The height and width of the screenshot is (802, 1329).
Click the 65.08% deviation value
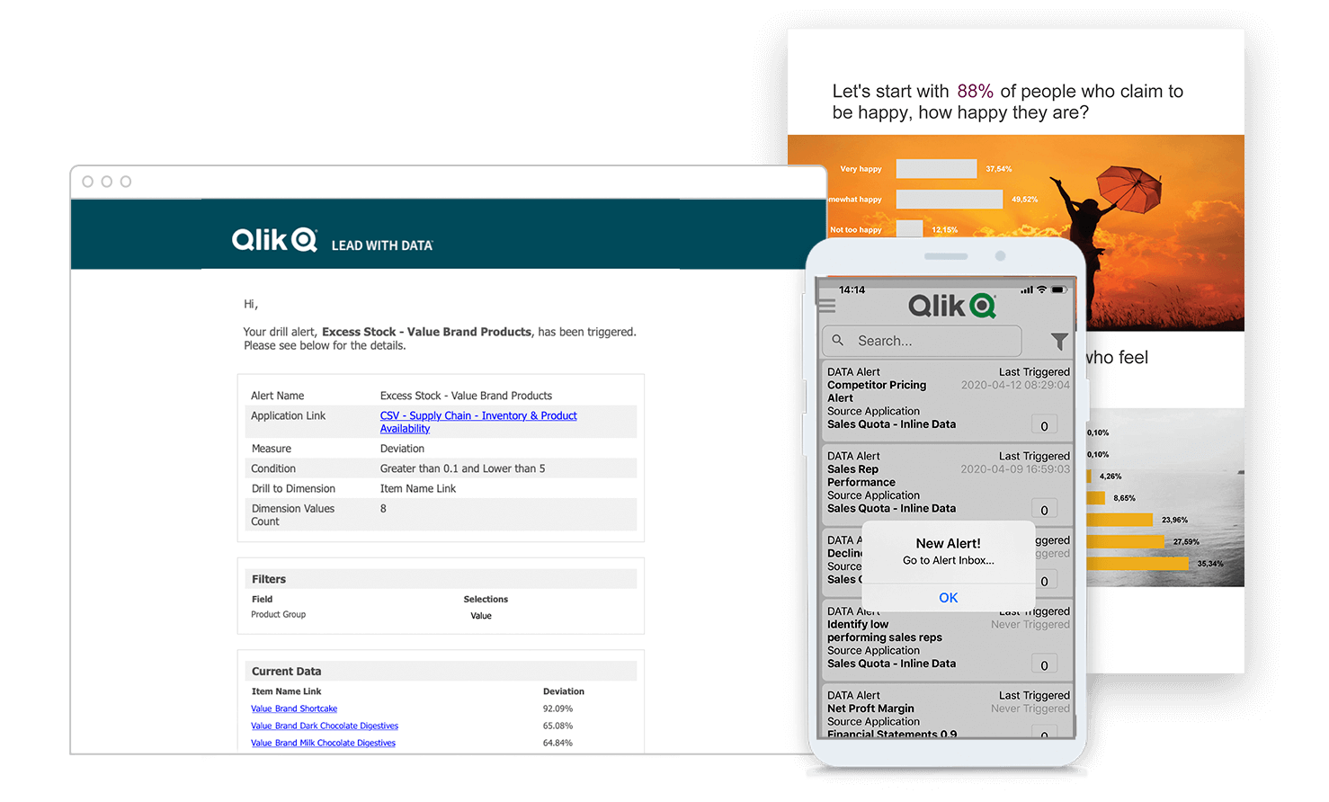[557, 726]
